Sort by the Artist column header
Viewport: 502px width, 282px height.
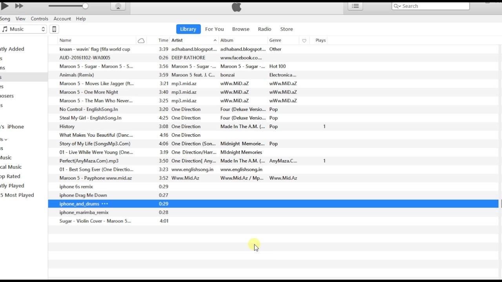coord(177,40)
